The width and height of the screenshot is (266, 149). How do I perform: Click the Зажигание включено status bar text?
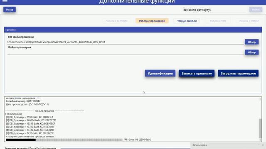(x=30, y=148)
